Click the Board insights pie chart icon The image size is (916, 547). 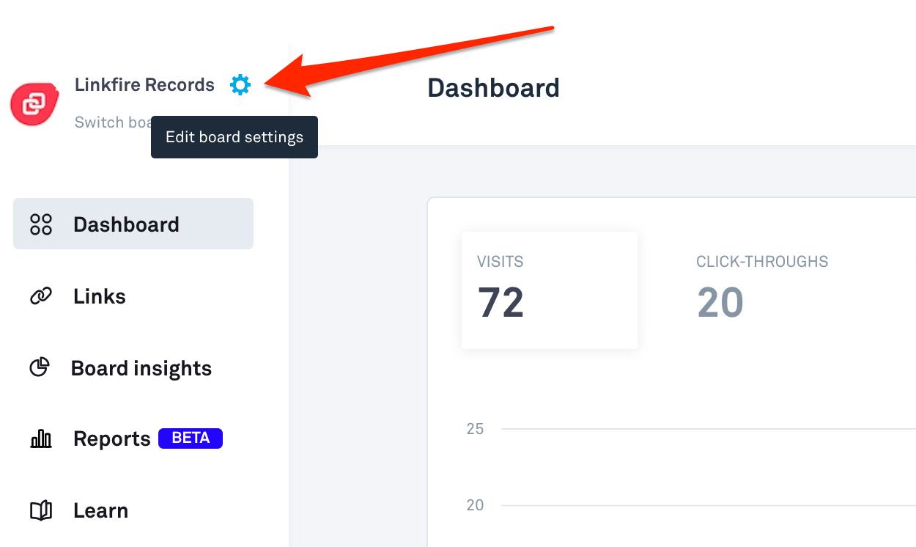click(40, 367)
